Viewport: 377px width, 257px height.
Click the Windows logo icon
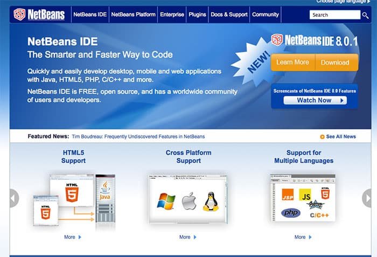point(166,202)
